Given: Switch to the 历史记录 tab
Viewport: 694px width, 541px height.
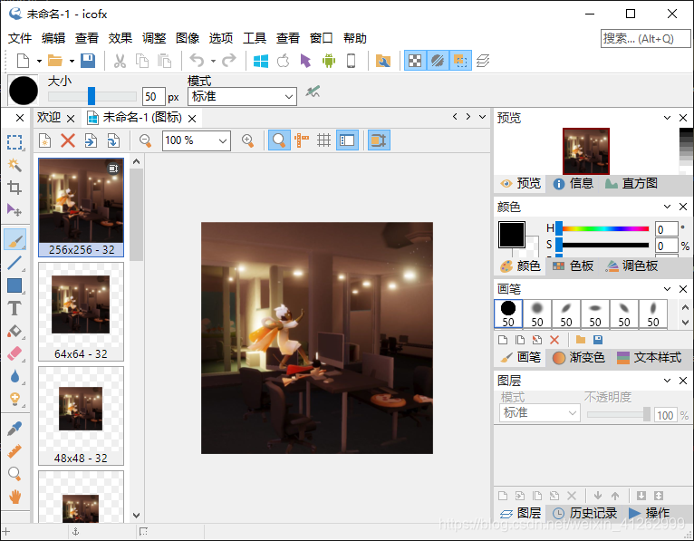Looking at the screenshot, I should [x=584, y=513].
